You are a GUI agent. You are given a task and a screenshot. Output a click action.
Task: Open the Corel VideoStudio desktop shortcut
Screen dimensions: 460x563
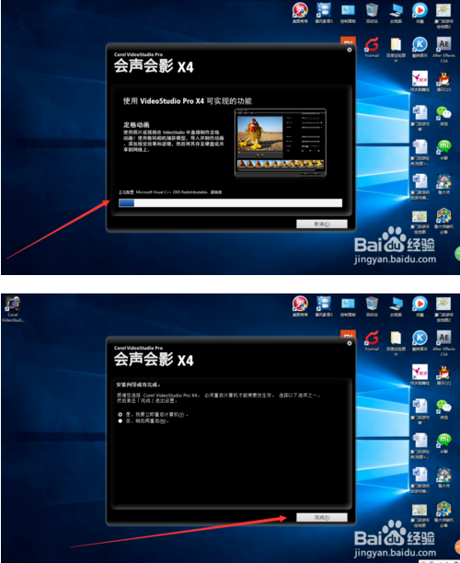pos(13,308)
